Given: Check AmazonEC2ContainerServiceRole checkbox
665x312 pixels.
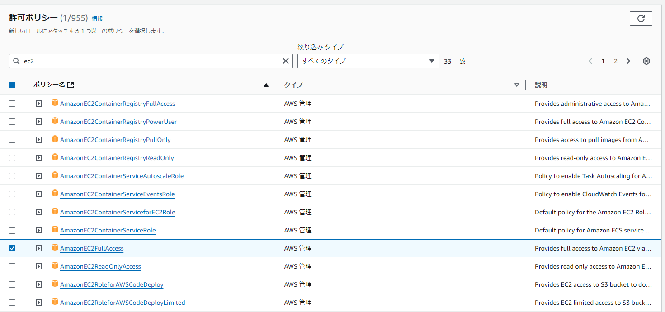Looking at the screenshot, I should coord(12,230).
